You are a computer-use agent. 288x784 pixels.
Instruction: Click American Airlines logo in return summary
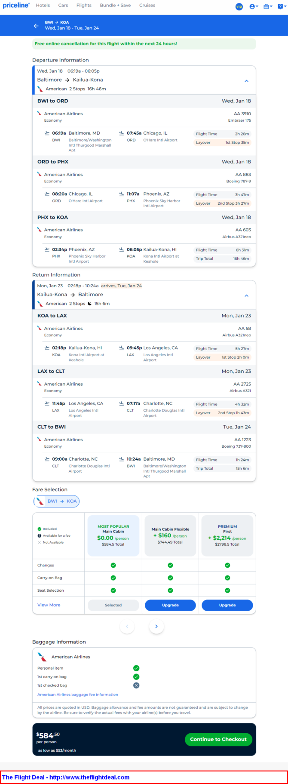(40, 304)
